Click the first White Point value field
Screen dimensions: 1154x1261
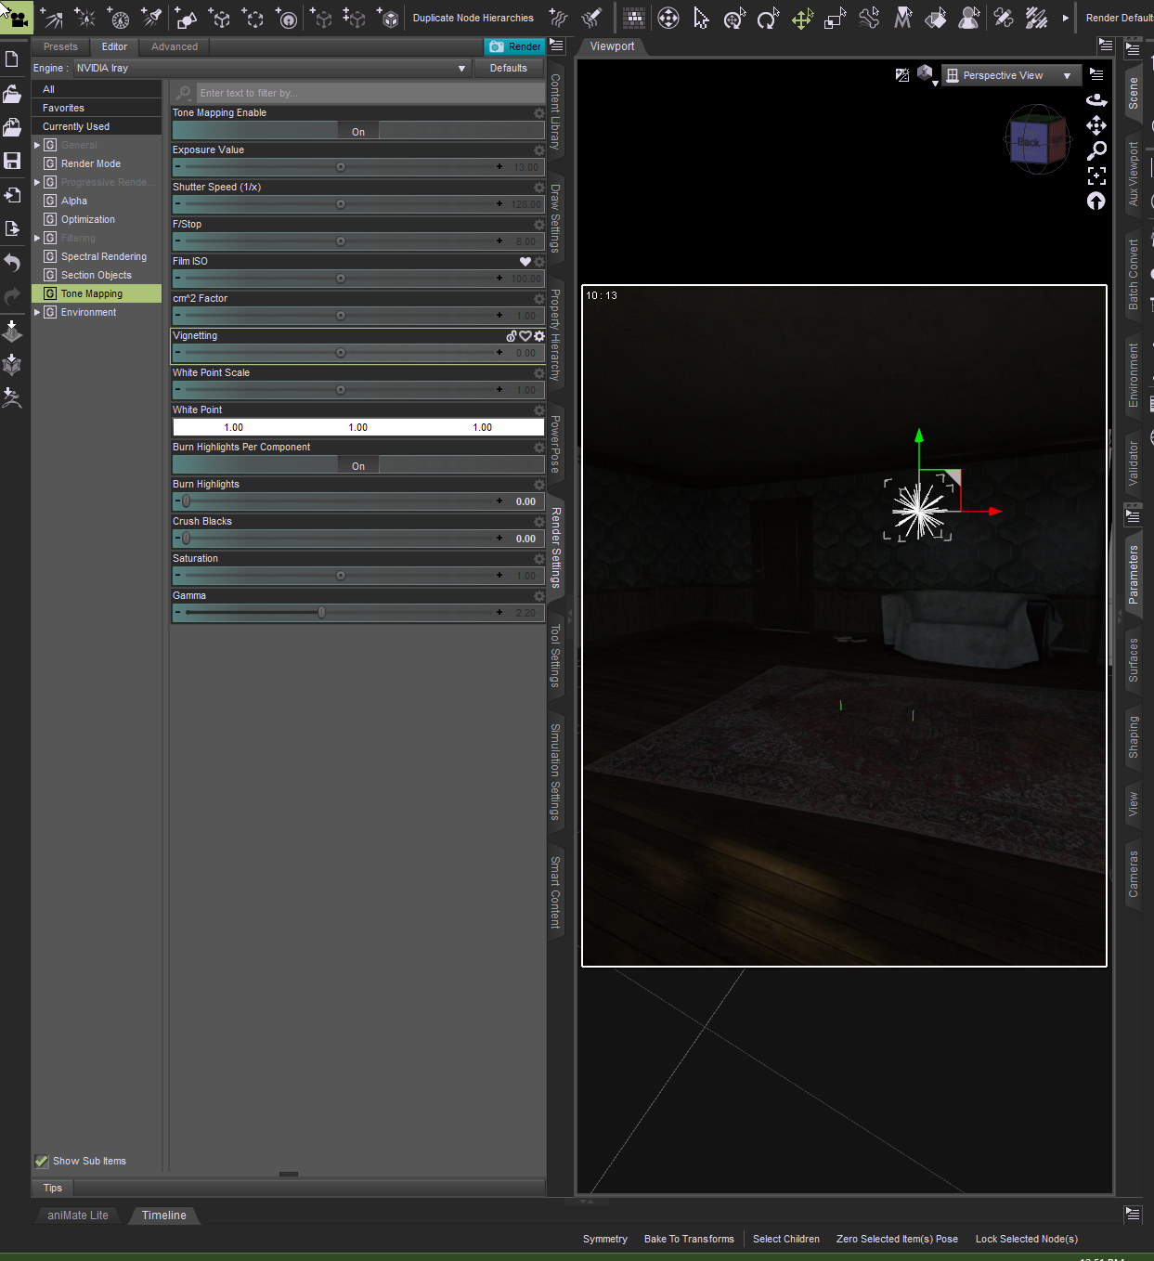coord(234,427)
